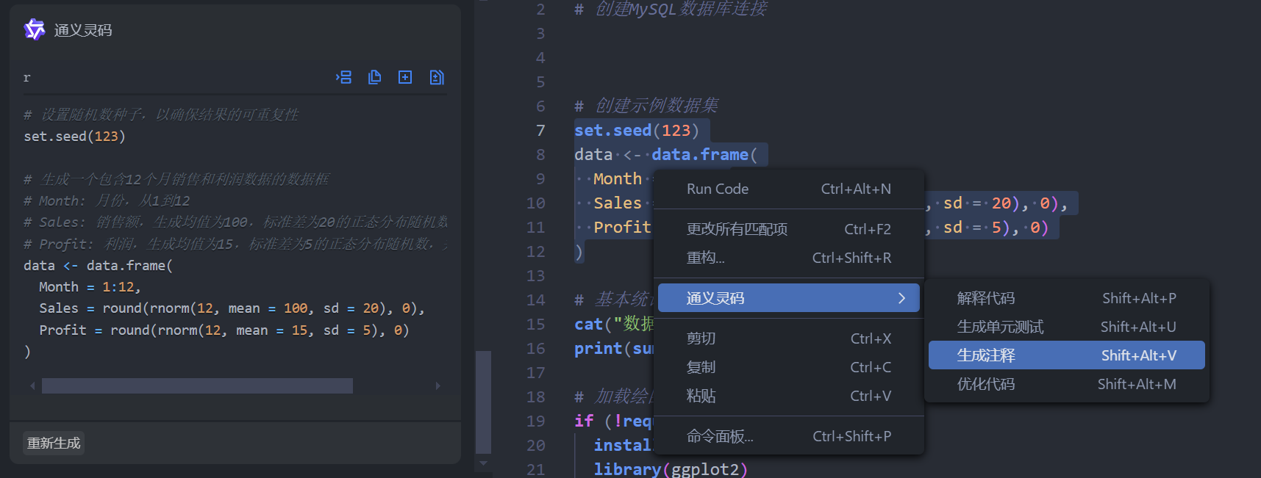Image resolution: width=1261 pixels, height=478 pixels.
Task: Copy generated code snippet icon
Action: pyautogui.click(x=374, y=77)
